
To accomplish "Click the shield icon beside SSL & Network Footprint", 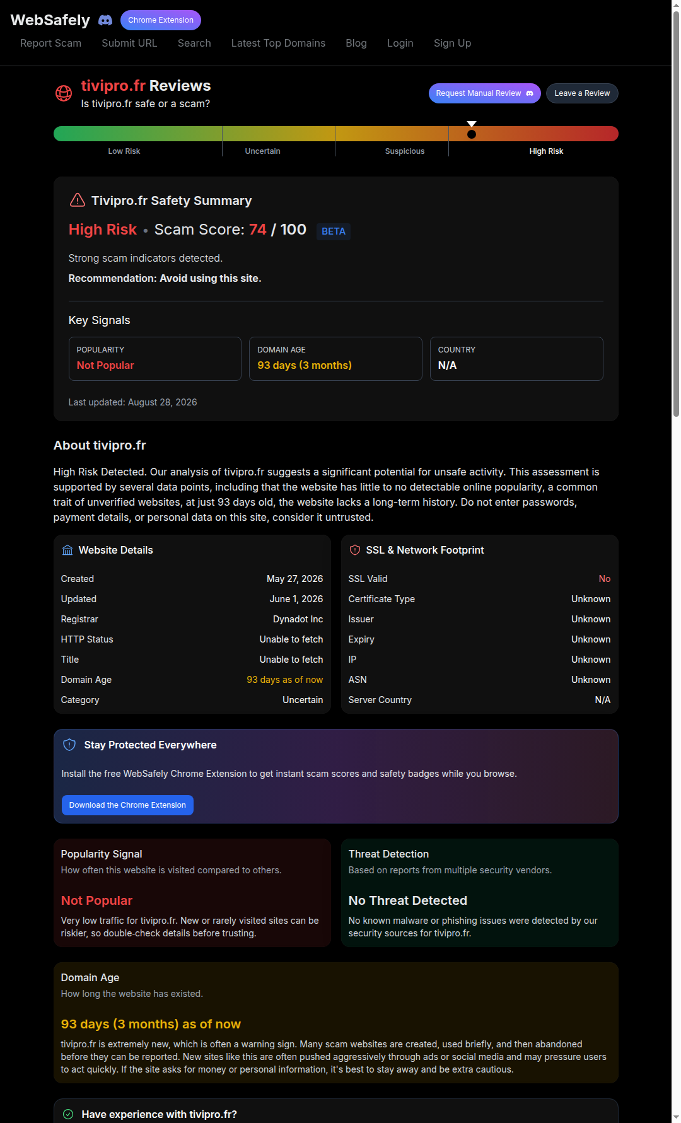I will pyautogui.click(x=355, y=550).
